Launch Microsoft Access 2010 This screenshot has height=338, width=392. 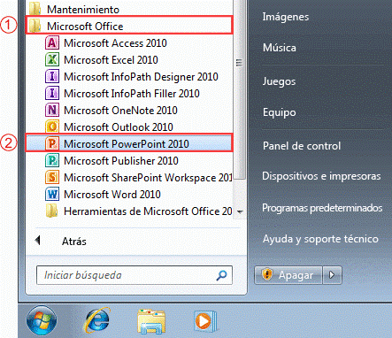coord(115,43)
